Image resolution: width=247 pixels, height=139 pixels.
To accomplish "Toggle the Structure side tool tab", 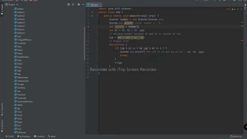I will tap(2, 109).
